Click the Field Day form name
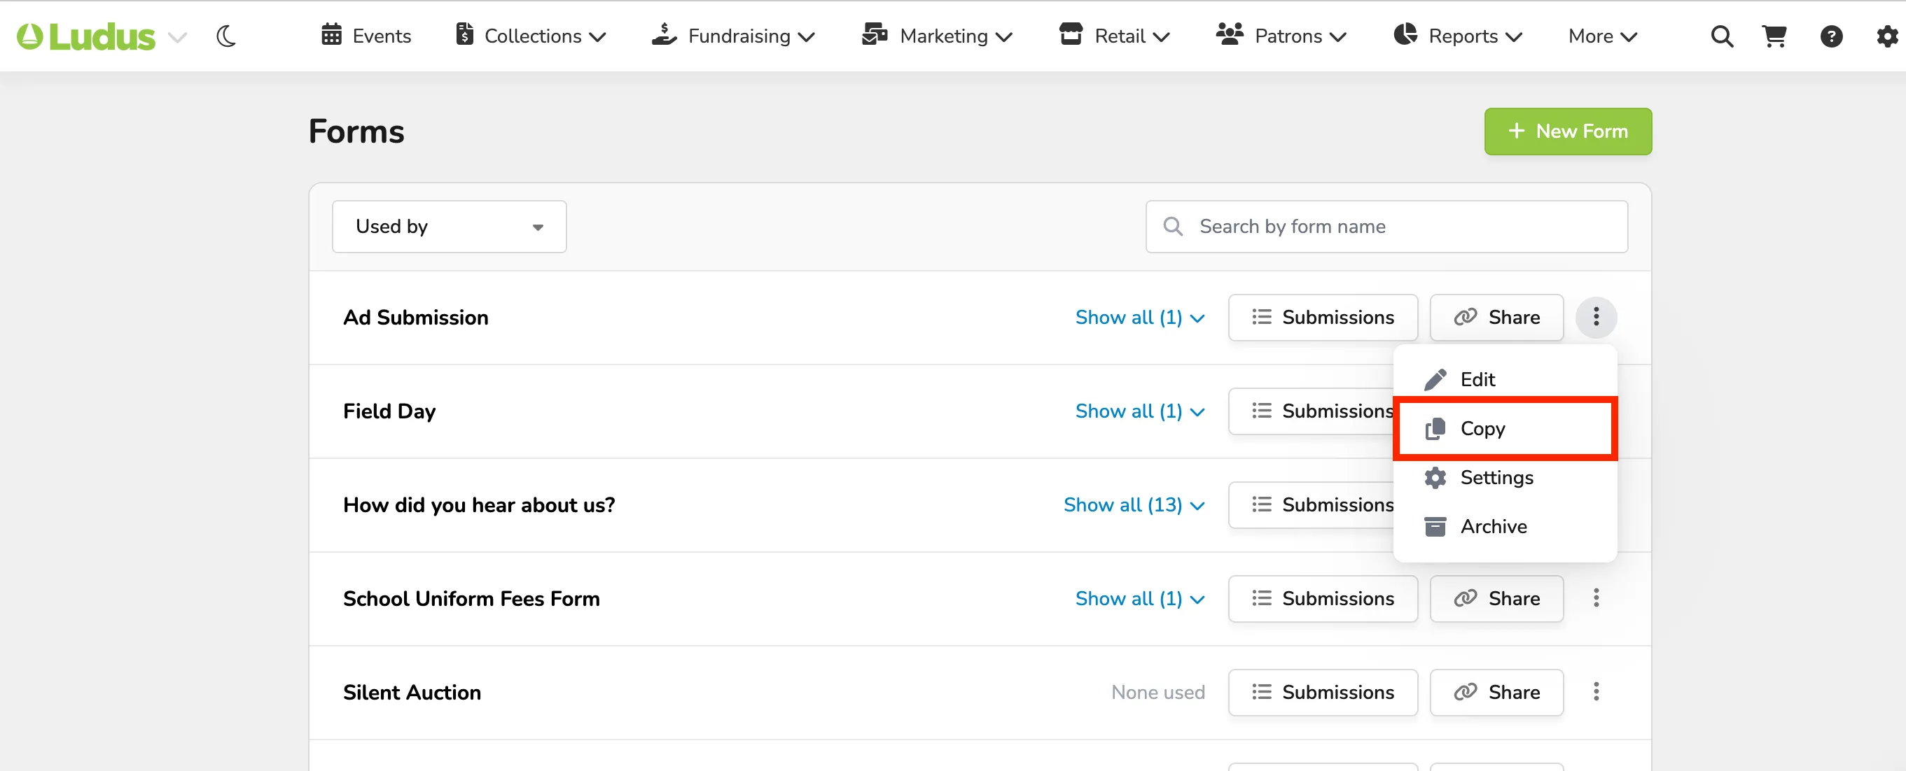 (389, 412)
